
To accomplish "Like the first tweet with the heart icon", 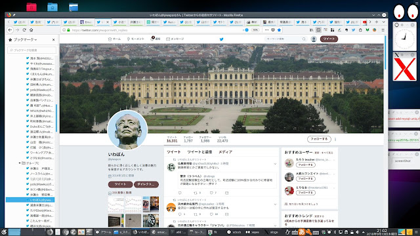I will click(x=211, y=193).
